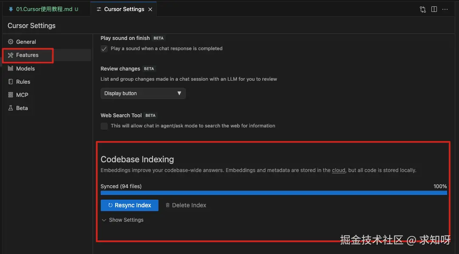Select Features in the settings sidebar
The image size is (459, 254).
pos(47,55)
